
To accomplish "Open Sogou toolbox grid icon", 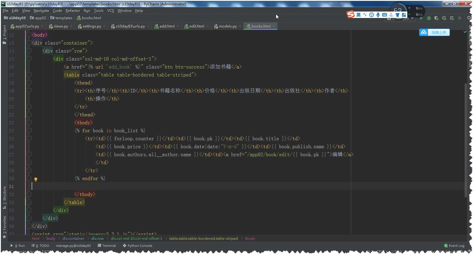I will (404, 15).
